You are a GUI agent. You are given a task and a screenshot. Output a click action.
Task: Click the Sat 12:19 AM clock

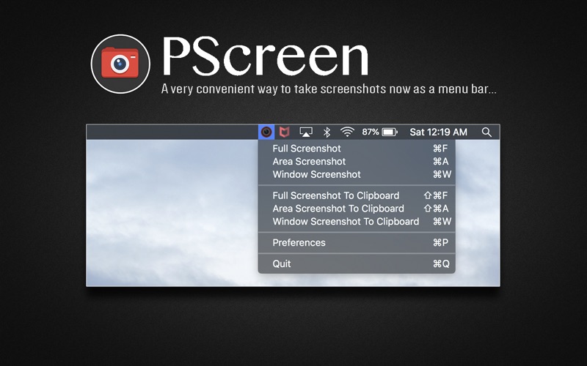(x=438, y=132)
